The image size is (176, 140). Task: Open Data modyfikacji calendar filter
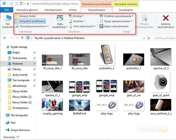[60, 19]
